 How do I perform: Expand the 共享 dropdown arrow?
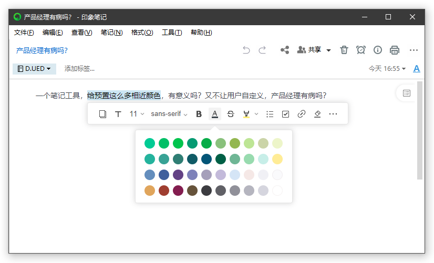click(x=328, y=50)
